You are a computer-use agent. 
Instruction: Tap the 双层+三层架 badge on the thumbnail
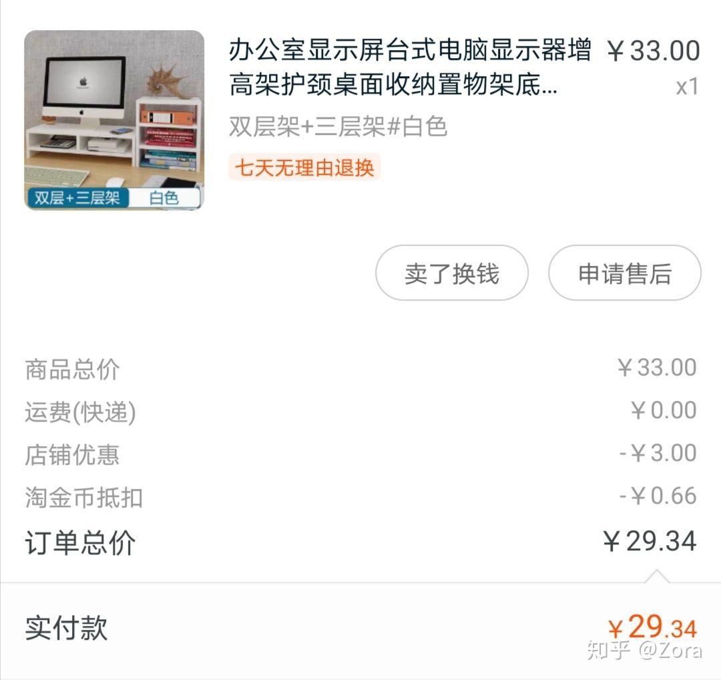click(x=77, y=198)
